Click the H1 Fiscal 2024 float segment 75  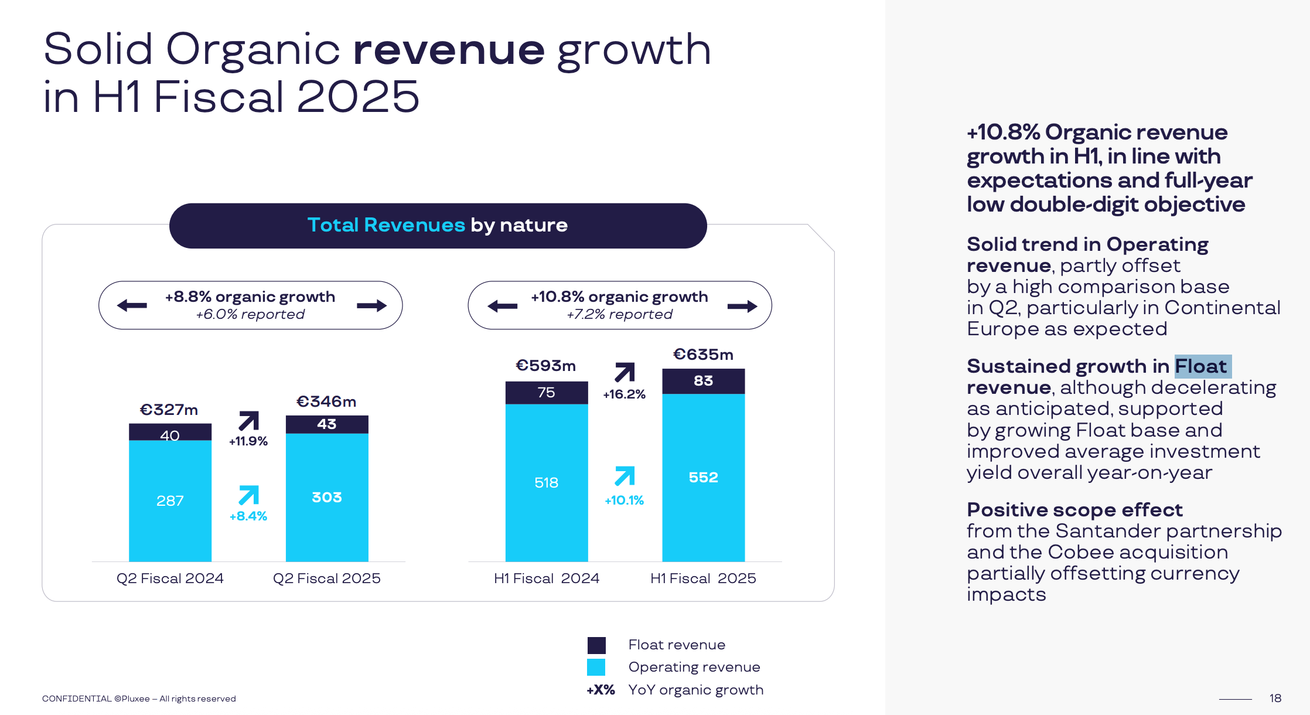point(546,393)
